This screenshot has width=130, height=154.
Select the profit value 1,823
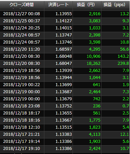[95, 127]
